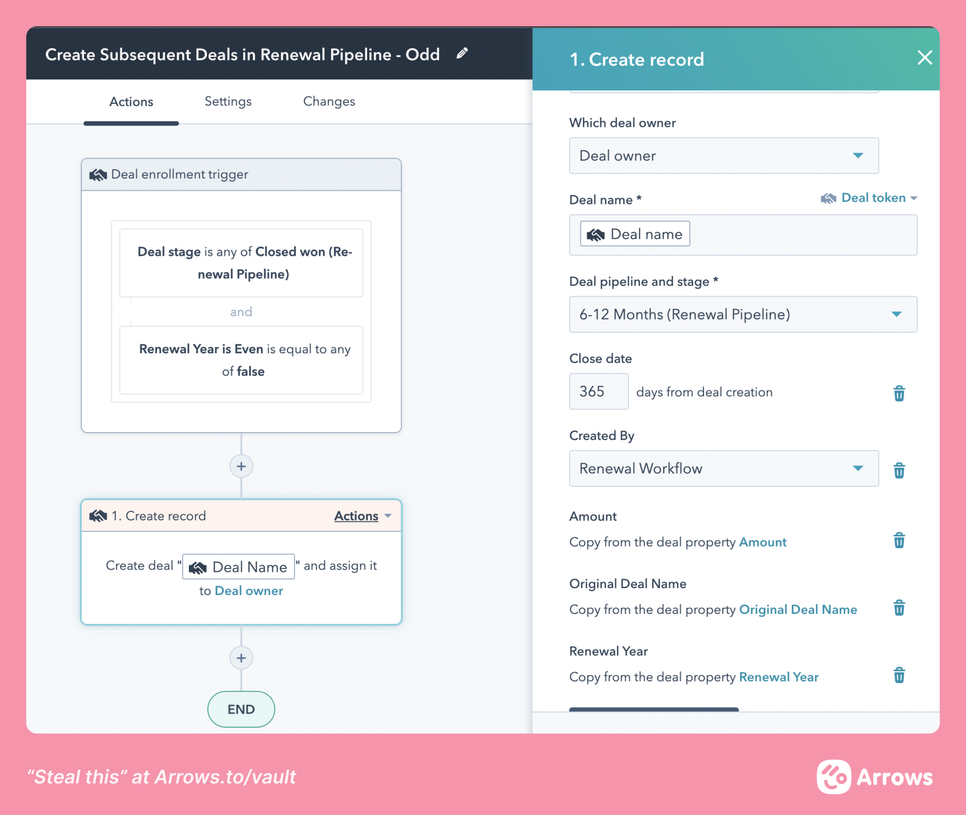Screen dimensions: 966x815
Task: Remove the Original Deal Name field
Action: (x=899, y=608)
